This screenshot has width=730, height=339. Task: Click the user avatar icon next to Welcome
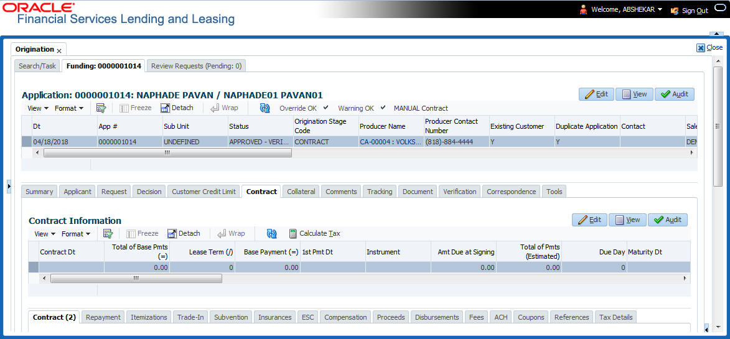click(x=583, y=10)
